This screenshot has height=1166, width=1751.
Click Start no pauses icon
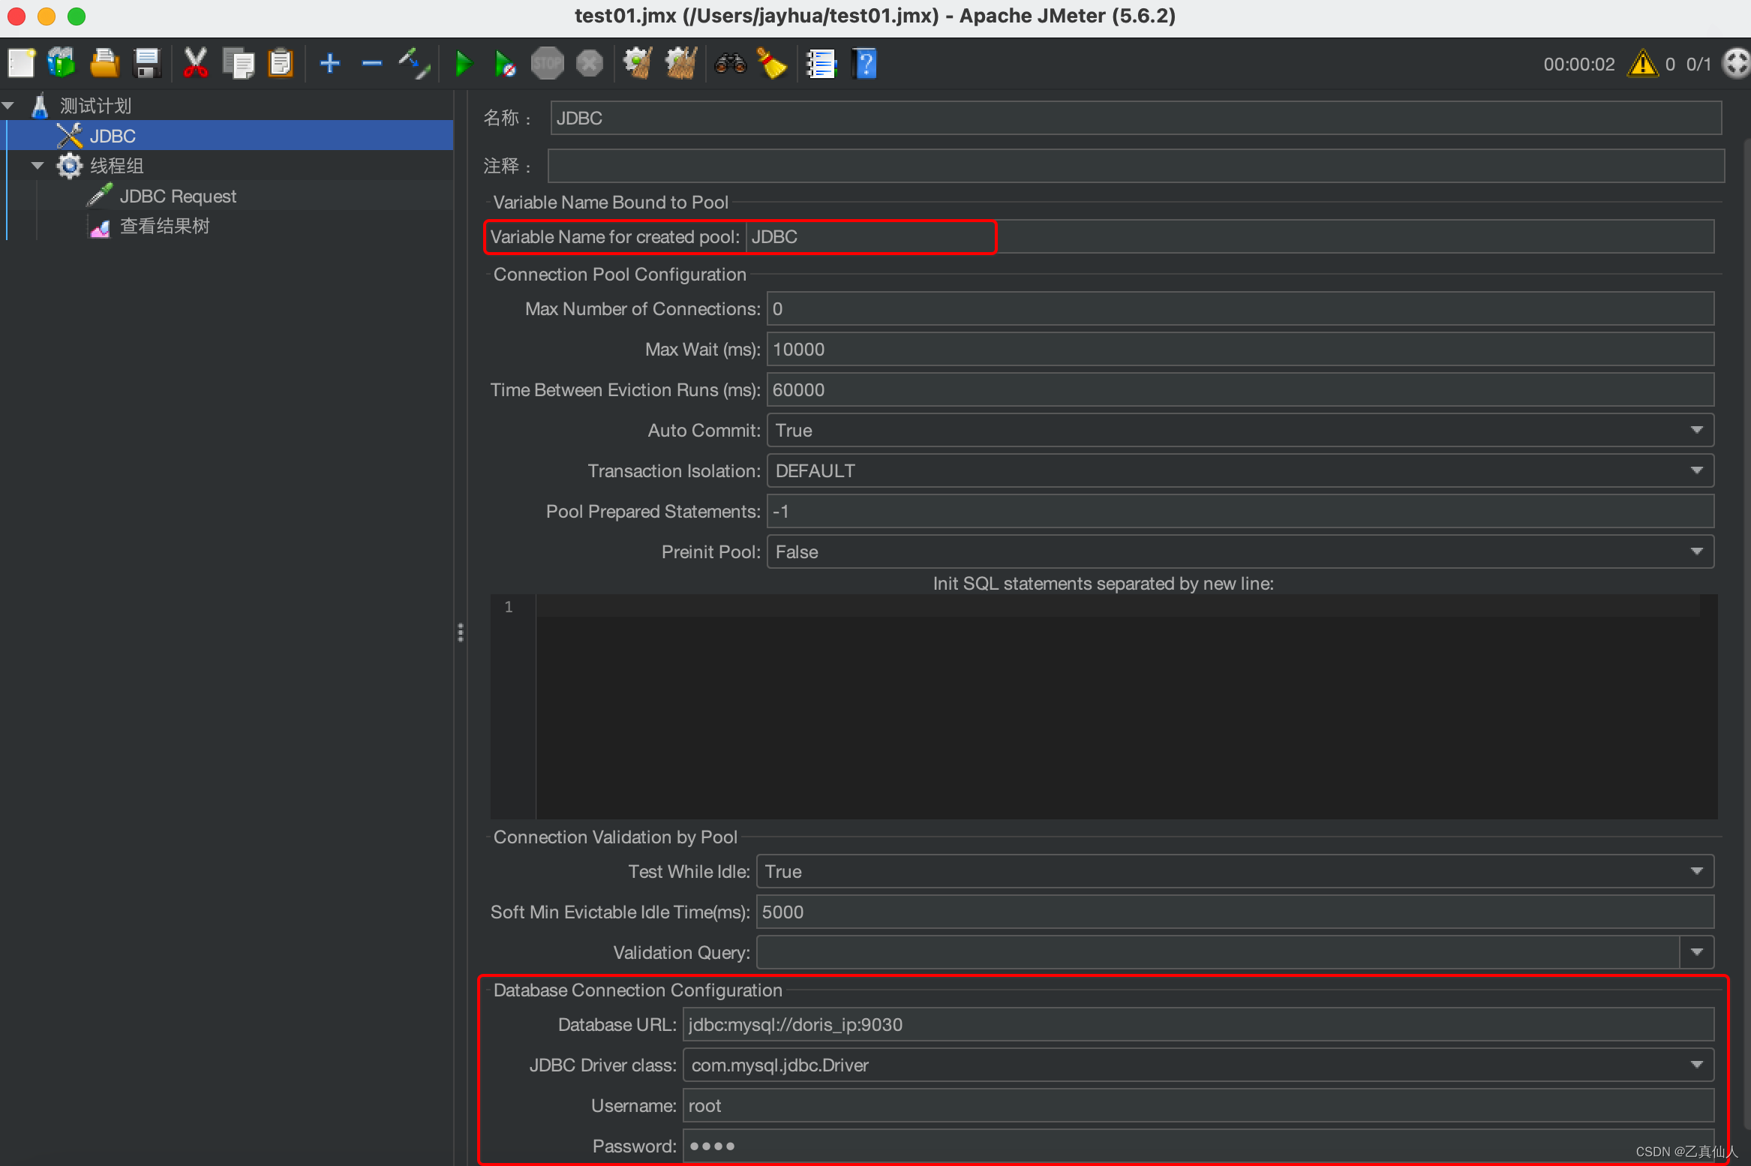pyautogui.click(x=506, y=63)
